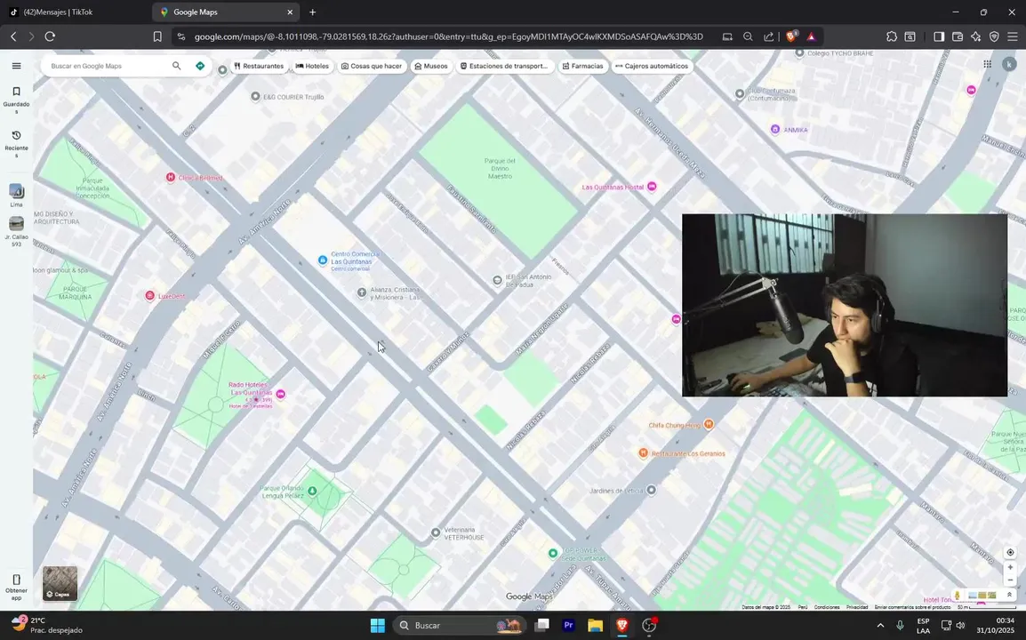Select the Museos category chip
1026x640 pixels.
(x=431, y=66)
